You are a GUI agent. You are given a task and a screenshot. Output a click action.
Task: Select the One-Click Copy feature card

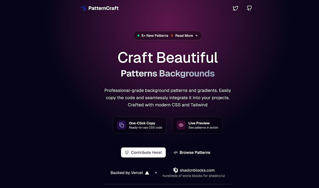pos(139,125)
